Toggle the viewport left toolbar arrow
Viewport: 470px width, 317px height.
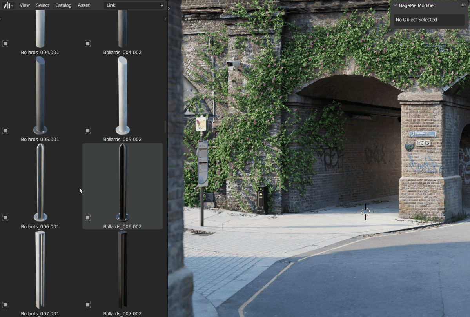coord(169,8)
